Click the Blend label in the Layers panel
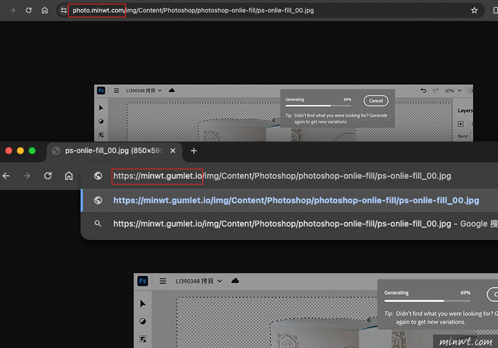The height and width of the screenshot is (348, 498). coord(462,136)
